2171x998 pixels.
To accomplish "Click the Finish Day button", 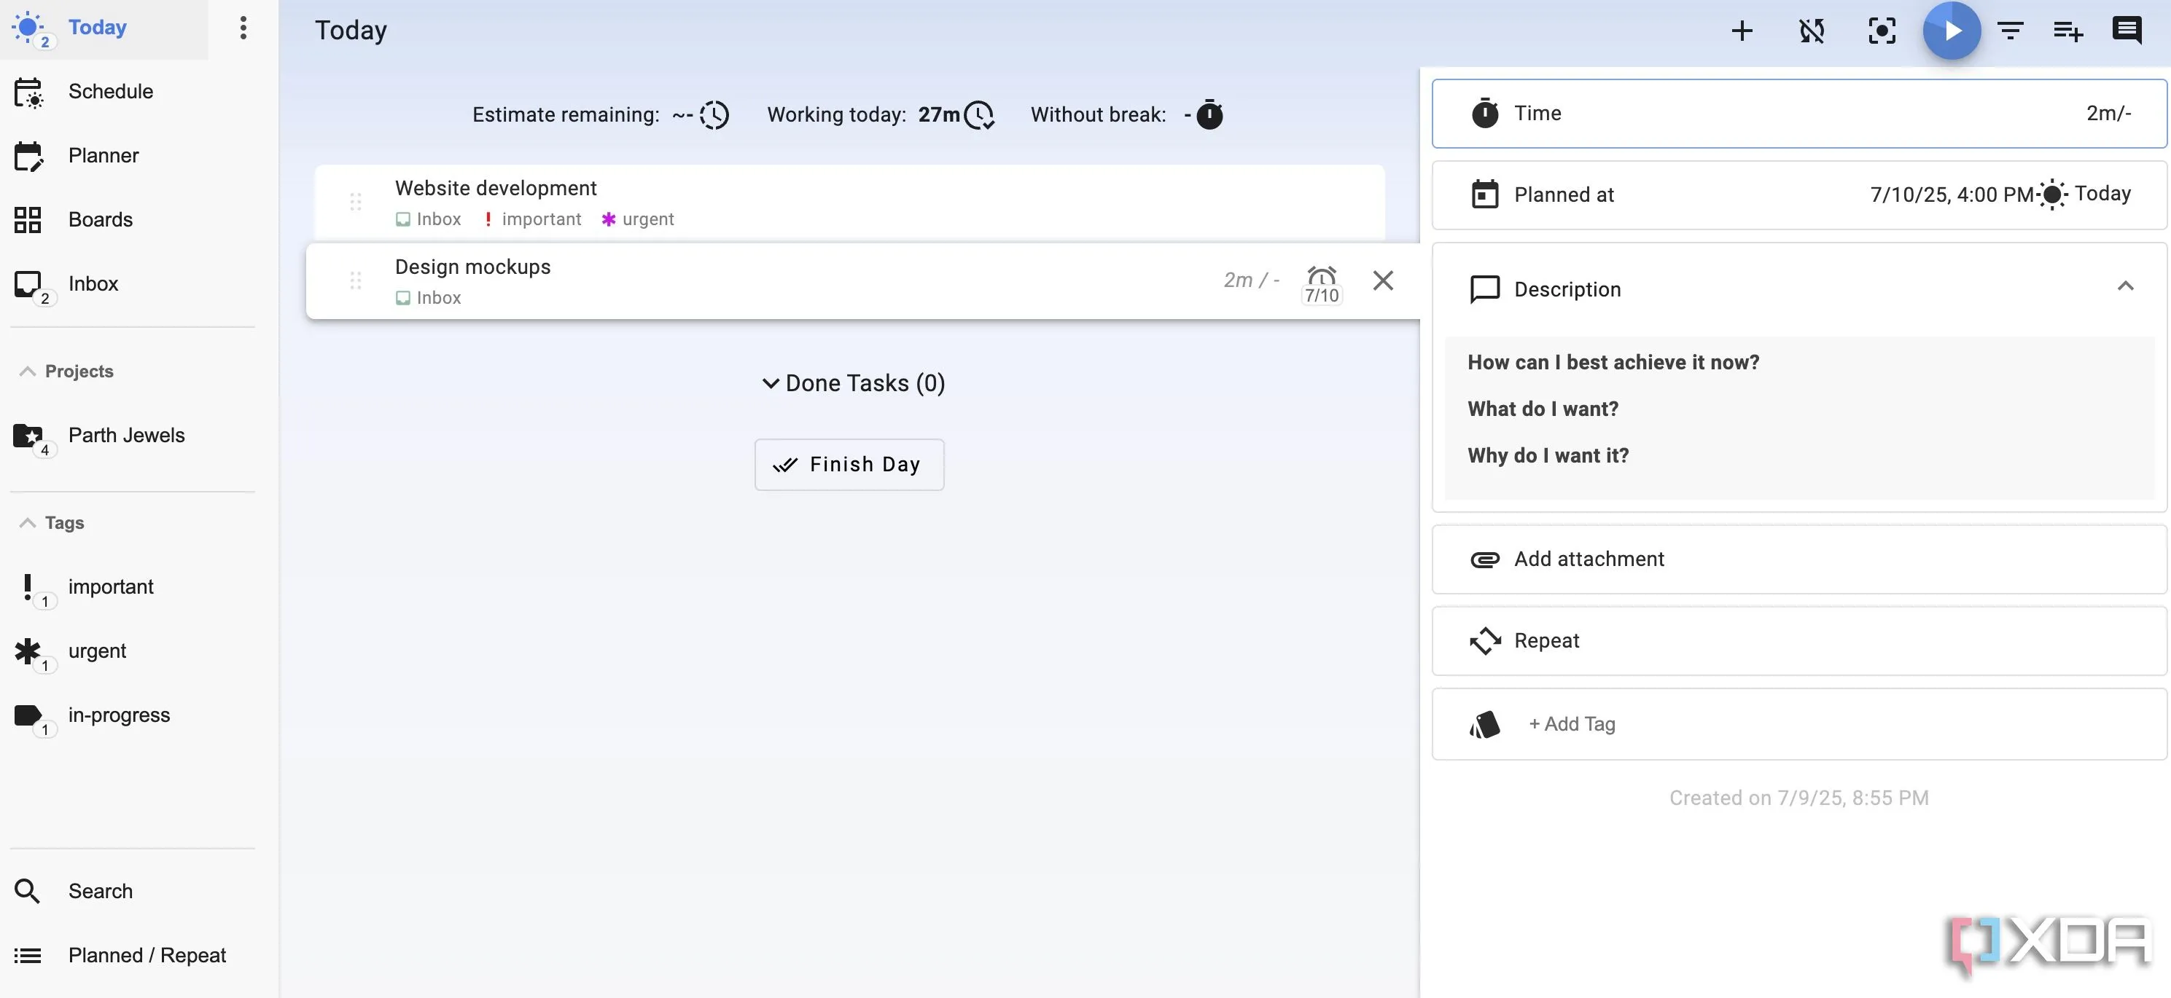I will point(849,465).
